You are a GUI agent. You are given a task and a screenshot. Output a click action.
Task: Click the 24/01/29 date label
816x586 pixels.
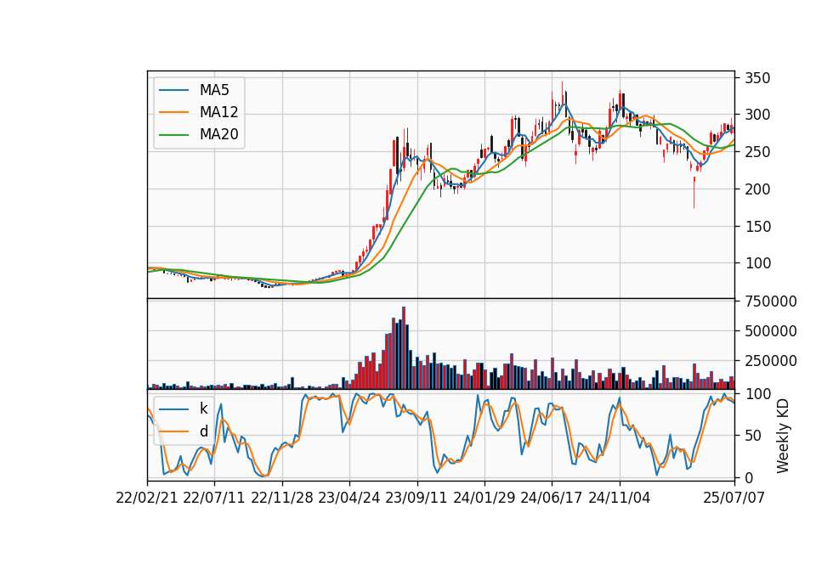[484, 498]
